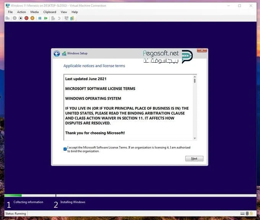The height and width of the screenshot is (220, 260).
Task: Click the Next button in Windows Setup
Action: pyautogui.click(x=194, y=159)
